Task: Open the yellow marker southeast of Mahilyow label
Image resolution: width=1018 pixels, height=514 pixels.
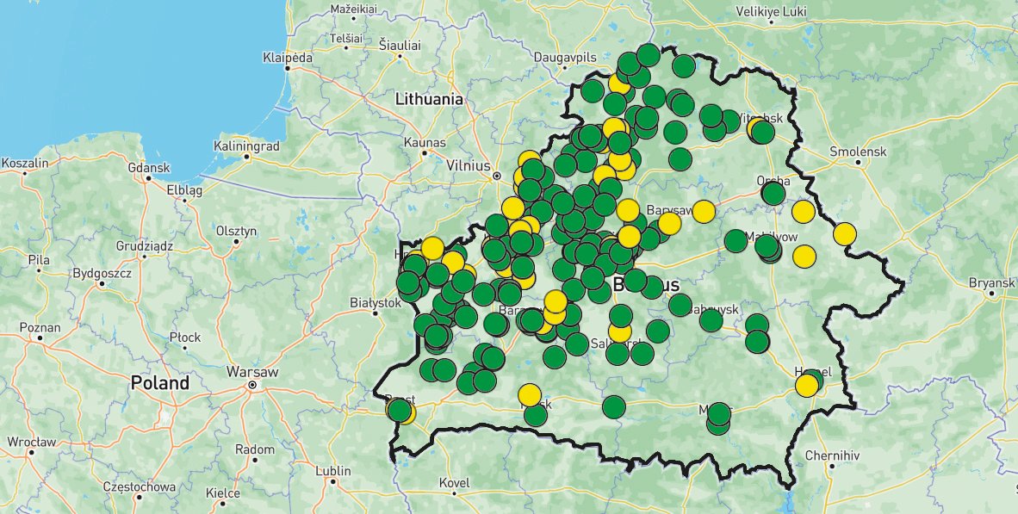Action: pyautogui.click(x=804, y=257)
